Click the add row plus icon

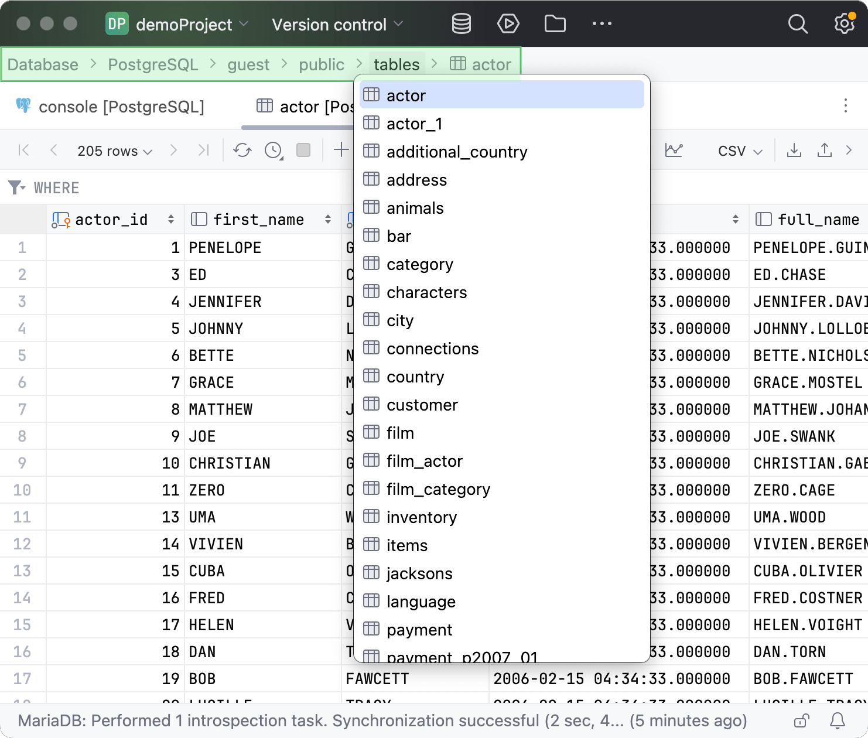(x=341, y=150)
